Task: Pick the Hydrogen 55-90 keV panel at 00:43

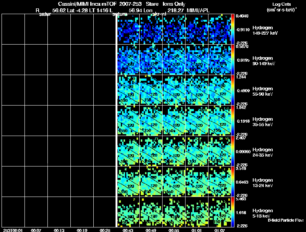Action: tap(128, 90)
